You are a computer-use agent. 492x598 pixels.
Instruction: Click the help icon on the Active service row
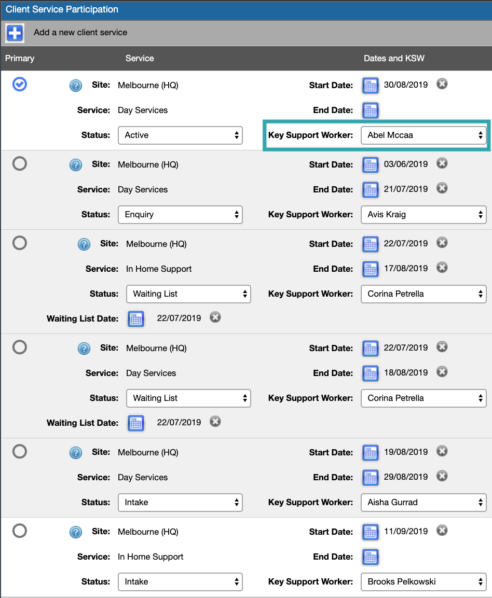[x=76, y=85]
